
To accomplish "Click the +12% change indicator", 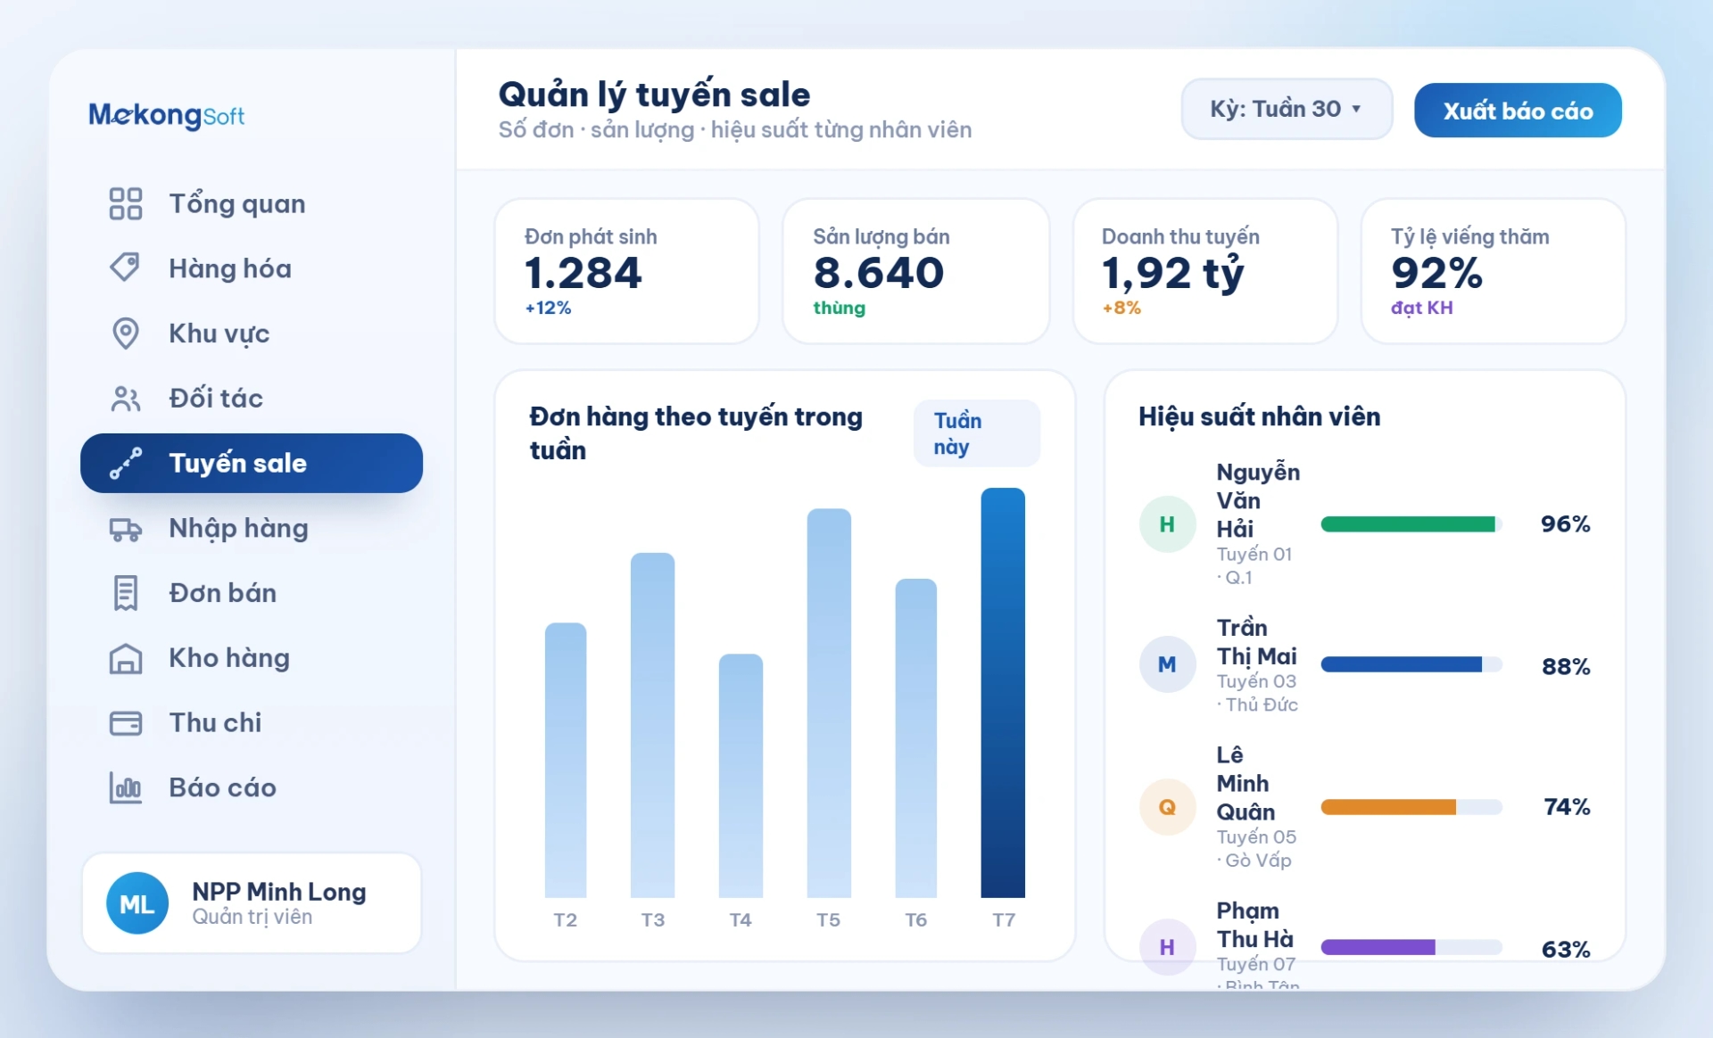I will pyautogui.click(x=548, y=309).
